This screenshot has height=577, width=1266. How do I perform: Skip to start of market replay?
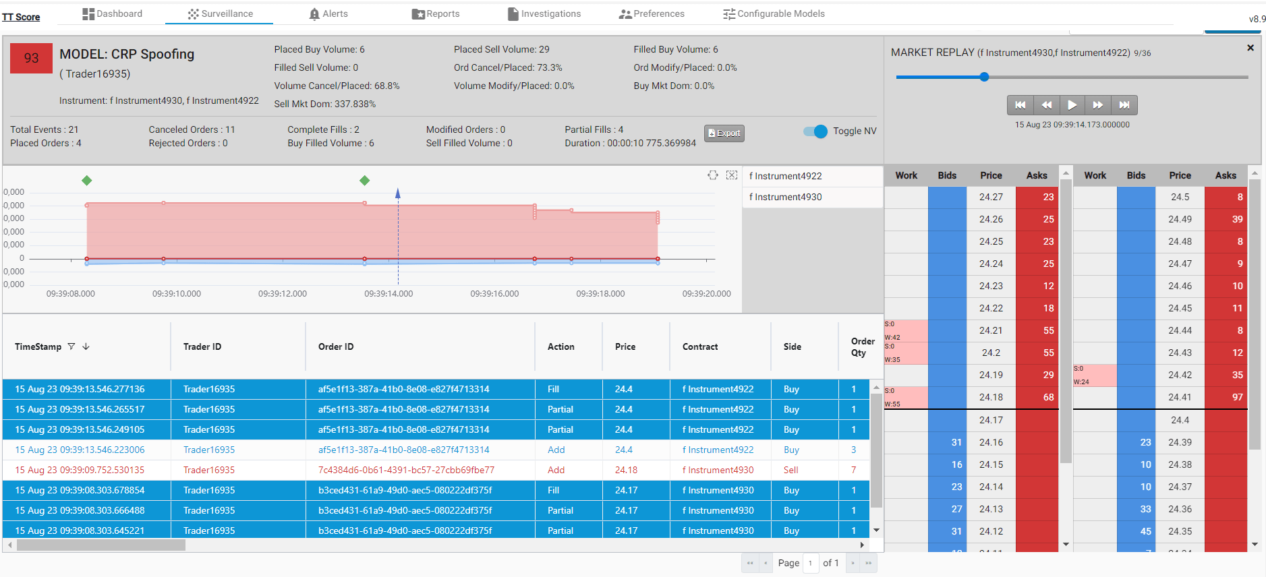pos(1020,105)
